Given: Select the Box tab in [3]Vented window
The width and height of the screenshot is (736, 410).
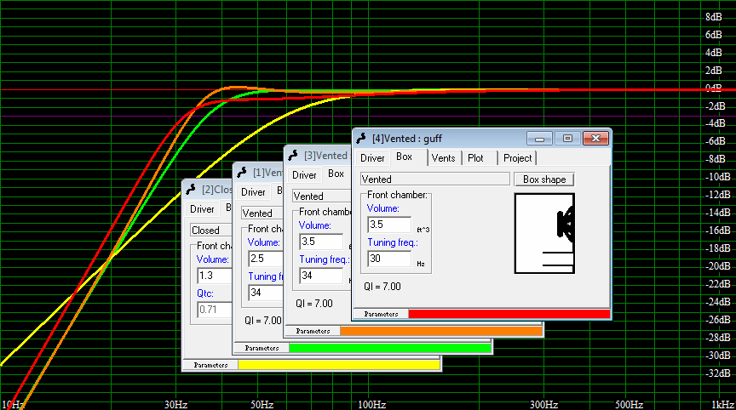Looking at the screenshot, I should coord(336,174).
